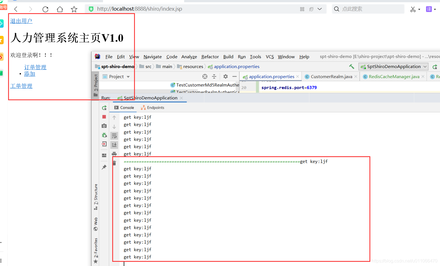440x266 pixels.
Task: Restore layout in the Run panel
Action: coord(104,155)
